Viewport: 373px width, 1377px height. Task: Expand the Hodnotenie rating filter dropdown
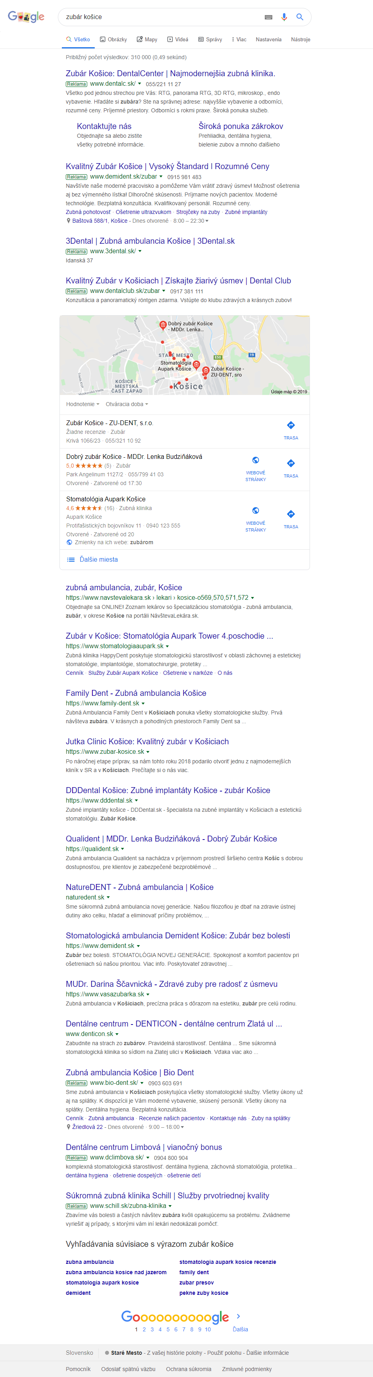[83, 404]
